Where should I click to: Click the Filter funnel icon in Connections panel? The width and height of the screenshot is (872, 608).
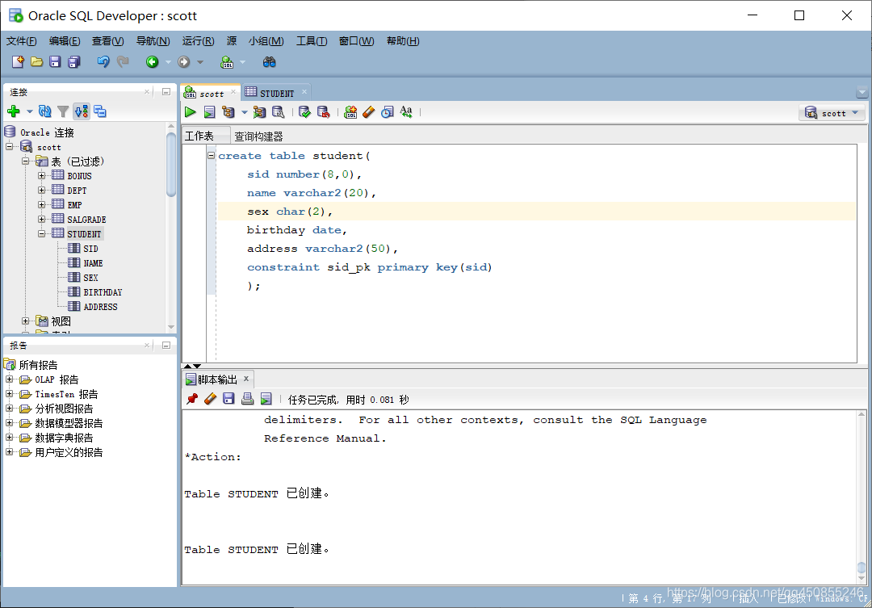[x=64, y=111]
